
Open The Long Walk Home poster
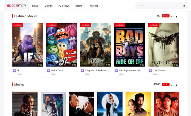click(x=138, y=104)
